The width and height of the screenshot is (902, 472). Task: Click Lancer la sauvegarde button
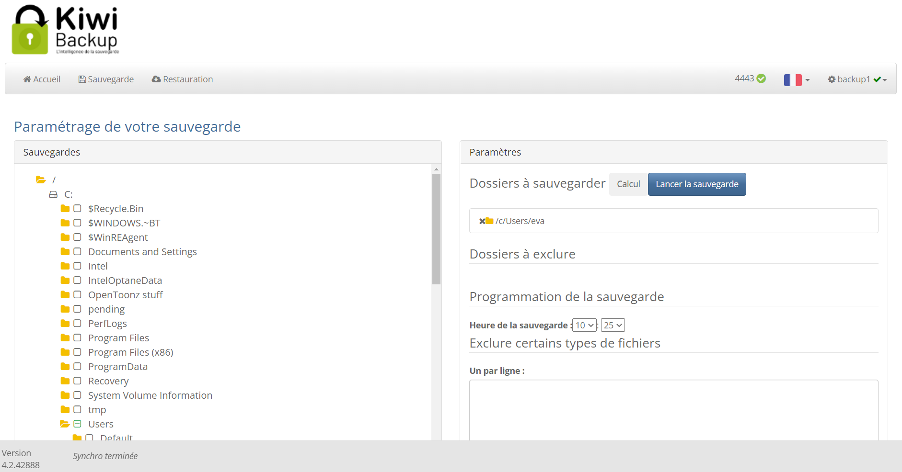coord(697,184)
